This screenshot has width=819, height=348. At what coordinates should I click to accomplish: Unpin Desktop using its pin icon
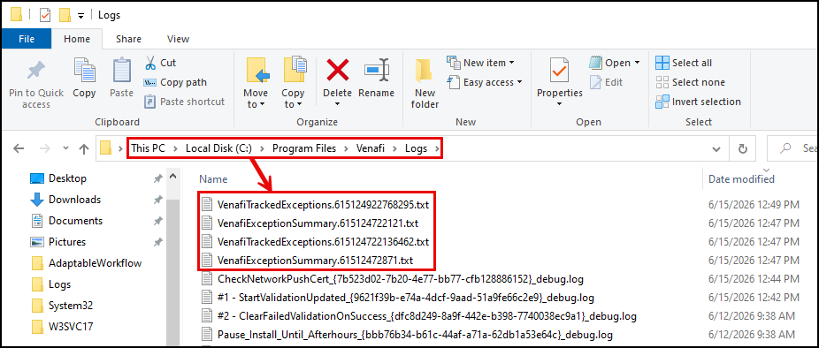click(x=157, y=179)
